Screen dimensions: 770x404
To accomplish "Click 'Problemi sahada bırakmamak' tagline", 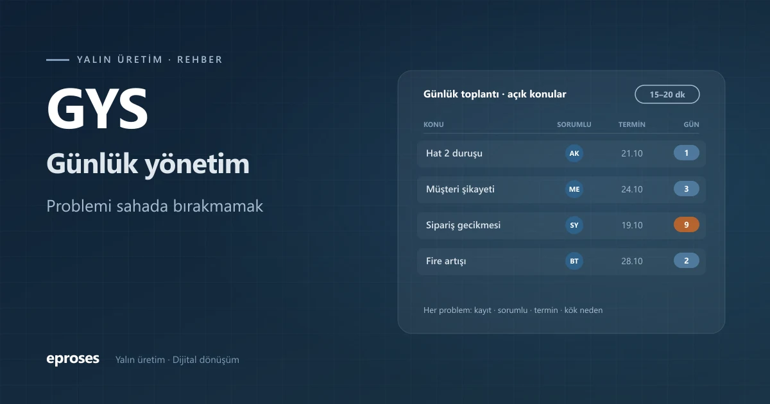I will click(x=155, y=206).
